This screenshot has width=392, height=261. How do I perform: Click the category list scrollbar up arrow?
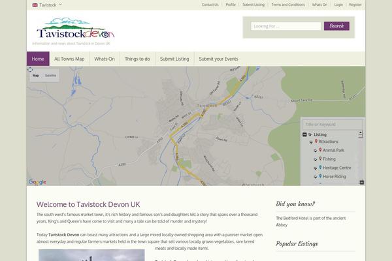[x=361, y=132]
